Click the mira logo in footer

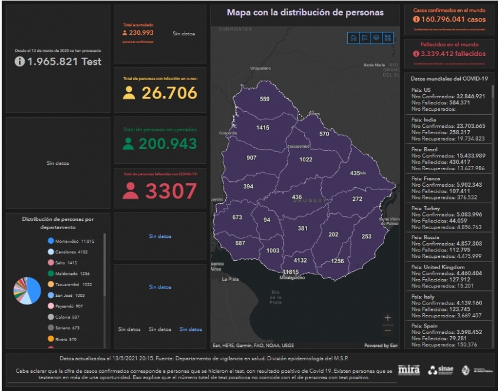pos(409,370)
